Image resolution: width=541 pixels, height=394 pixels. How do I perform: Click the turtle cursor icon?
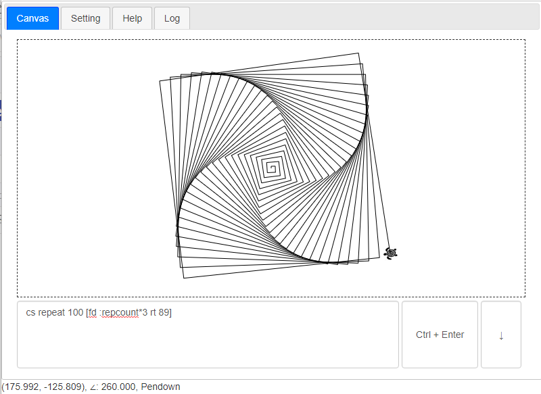390,253
